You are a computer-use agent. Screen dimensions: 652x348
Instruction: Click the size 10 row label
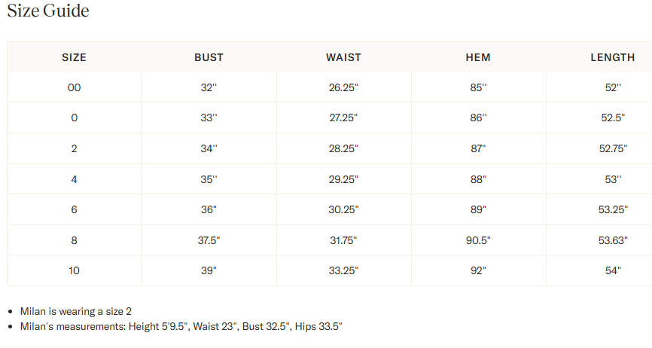tap(74, 270)
